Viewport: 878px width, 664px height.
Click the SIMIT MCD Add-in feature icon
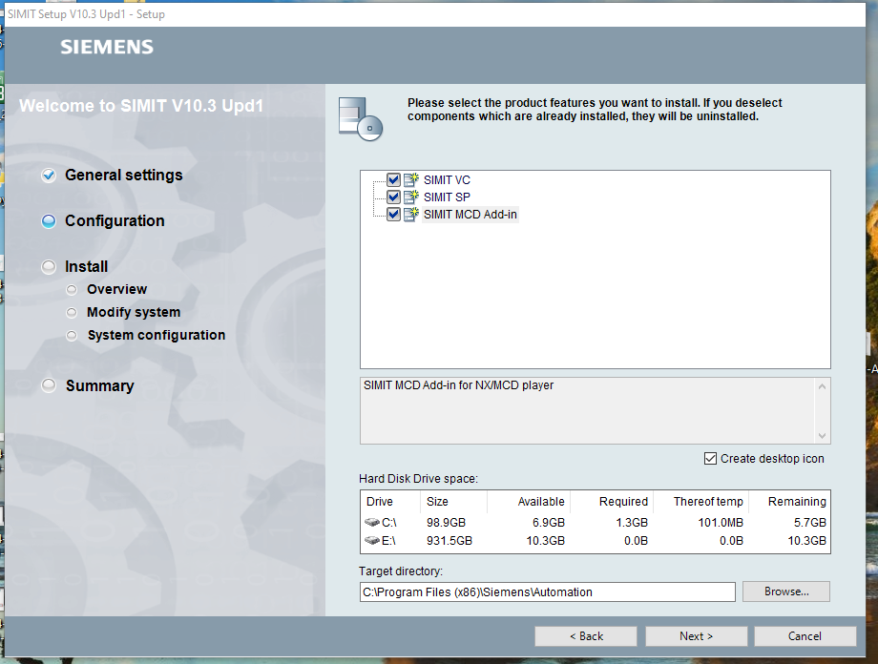point(411,215)
